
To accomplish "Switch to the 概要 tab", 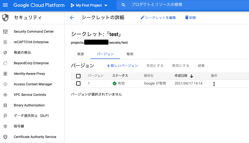I will click(x=81, y=54).
